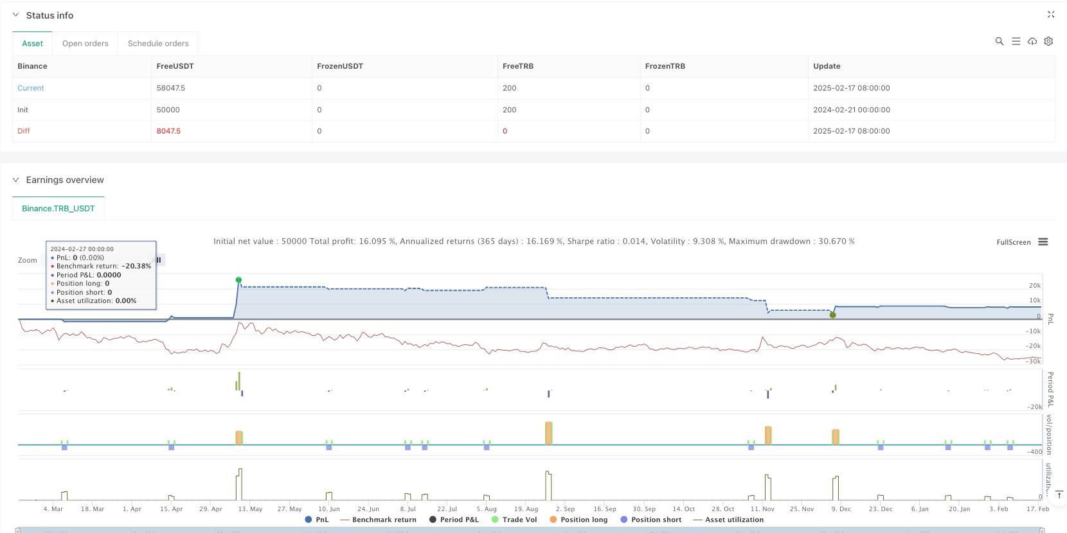The height and width of the screenshot is (533, 1067).
Task: Click the collapse arrows icon in Status info
Action: coord(1051,14)
